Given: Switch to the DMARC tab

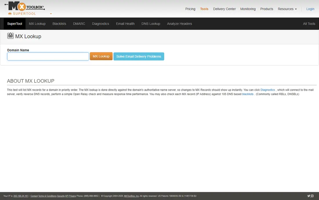Looking at the screenshot, I should point(79,24).
